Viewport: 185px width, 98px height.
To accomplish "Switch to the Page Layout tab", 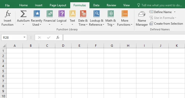I will coord(58,5).
